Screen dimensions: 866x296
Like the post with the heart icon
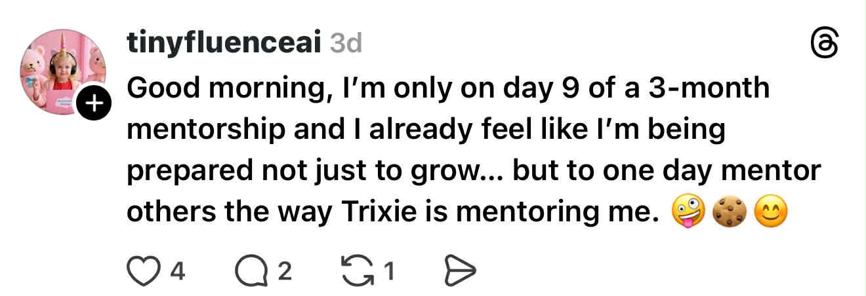[x=142, y=270]
